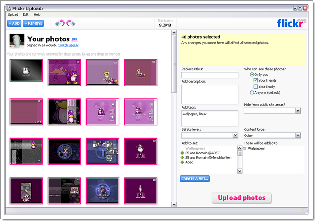Uncheck the Your friends checkbox
Screen dimensions: 315x221
(256, 80)
